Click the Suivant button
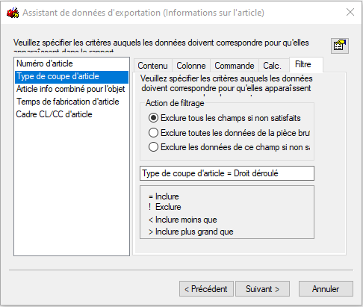The width and height of the screenshot is (363, 307). [x=262, y=289]
